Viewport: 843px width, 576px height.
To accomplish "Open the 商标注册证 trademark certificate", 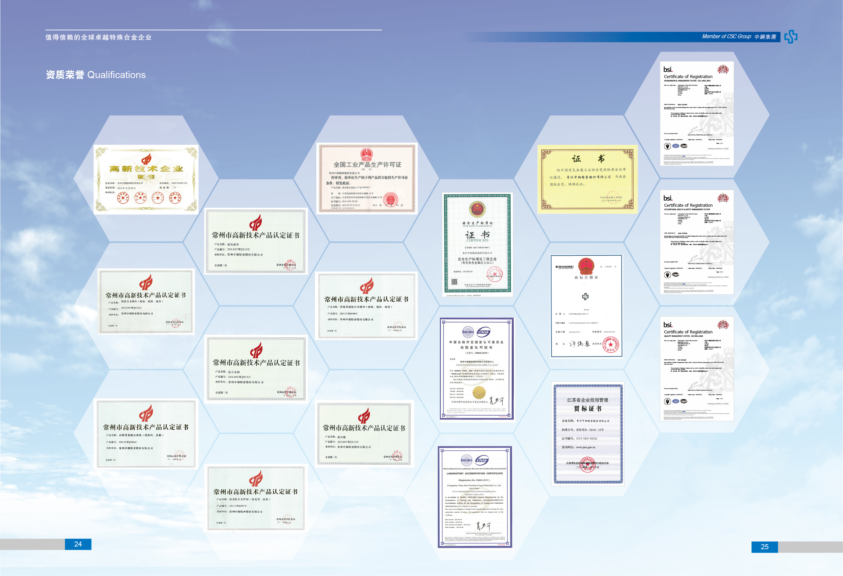I will (587, 306).
